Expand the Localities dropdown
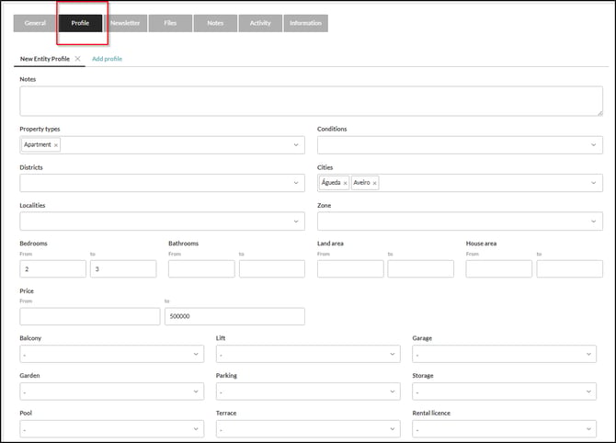This screenshot has width=616, height=443. point(162,221)
